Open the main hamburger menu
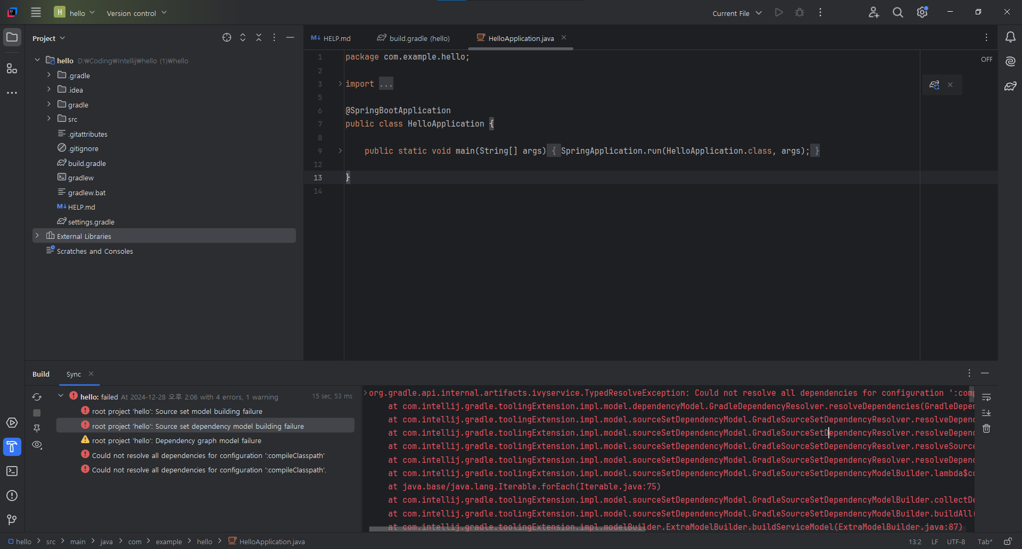Screen dimensions: 1022x549 (36, 12)
